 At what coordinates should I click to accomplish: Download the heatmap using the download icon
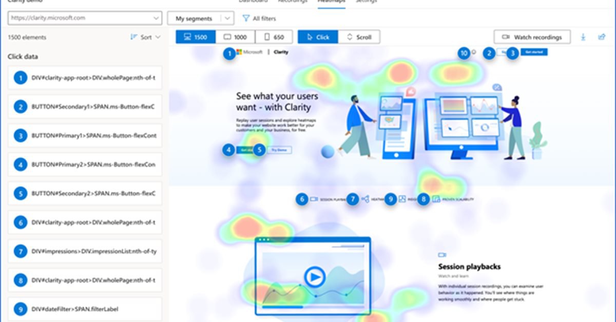pos(583,37)
